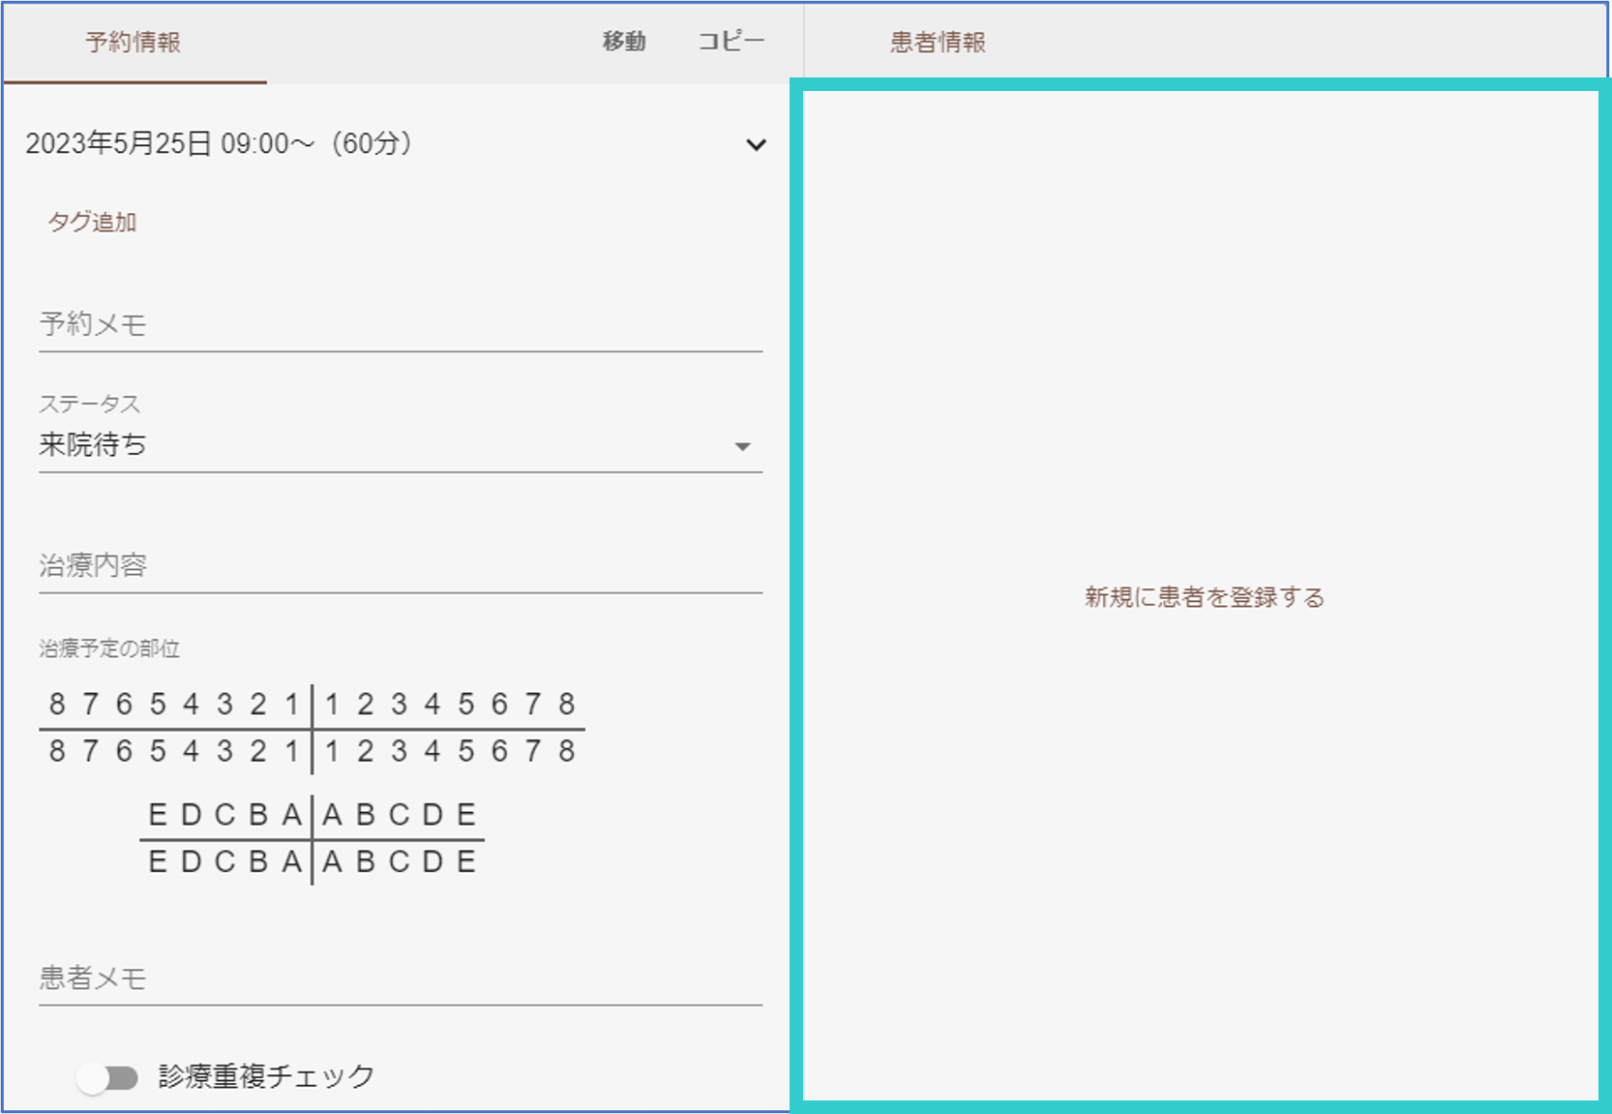Focus the 患者メモ input field
Screen dimensions: 1612x1114
click(400, 979)
